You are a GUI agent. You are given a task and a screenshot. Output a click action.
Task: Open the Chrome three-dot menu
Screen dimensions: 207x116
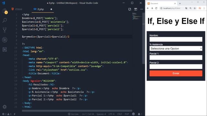tap(204, 8)
